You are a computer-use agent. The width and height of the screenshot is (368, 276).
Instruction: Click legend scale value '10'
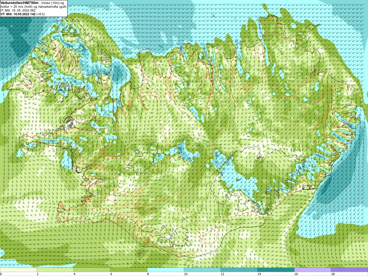[x=185, y=274]
